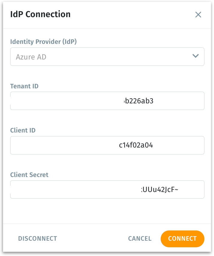Viewport: 214px width, 256px height.
Task: Click the Tenant ID label
Action: click(24, 86)
